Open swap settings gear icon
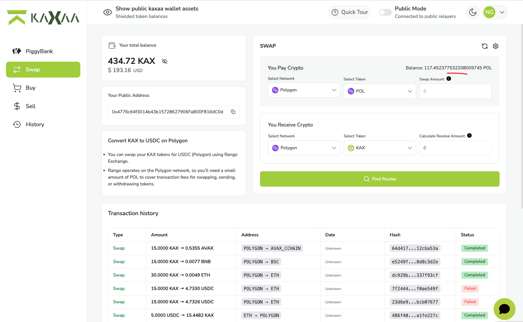This screenshot has height=322, width=523. [496, 46]
